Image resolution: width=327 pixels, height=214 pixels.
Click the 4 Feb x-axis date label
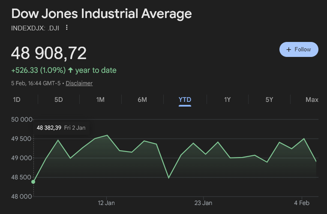(302, 203)
